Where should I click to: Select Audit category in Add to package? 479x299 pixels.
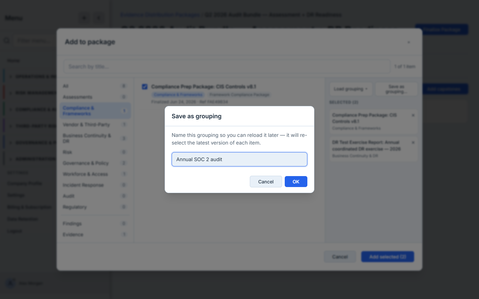pos(95,196)
